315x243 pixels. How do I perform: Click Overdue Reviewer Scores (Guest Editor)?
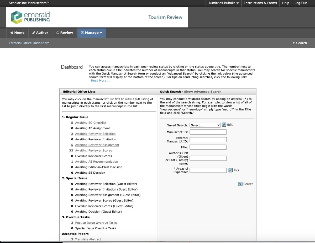pos(104,206)
